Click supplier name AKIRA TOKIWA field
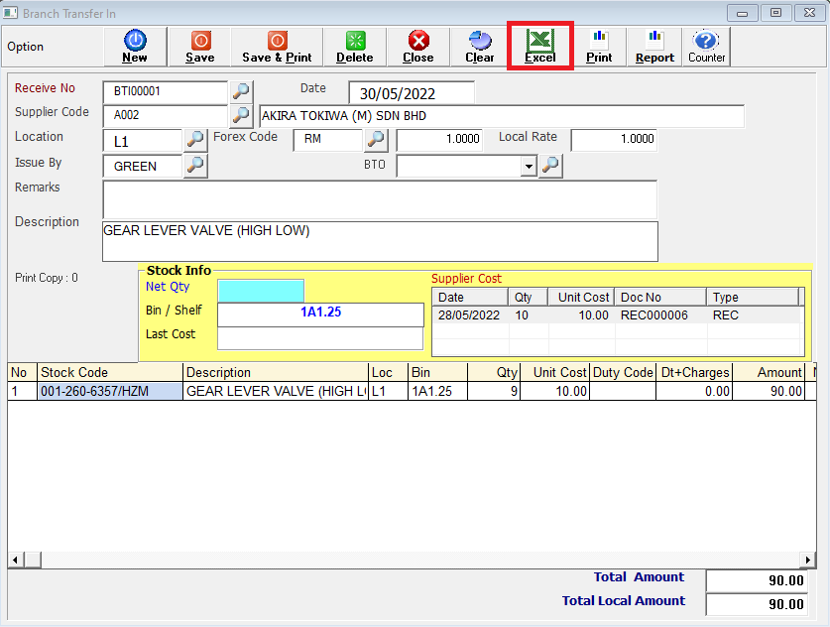830x627 pixels. [x=502, y=116]
